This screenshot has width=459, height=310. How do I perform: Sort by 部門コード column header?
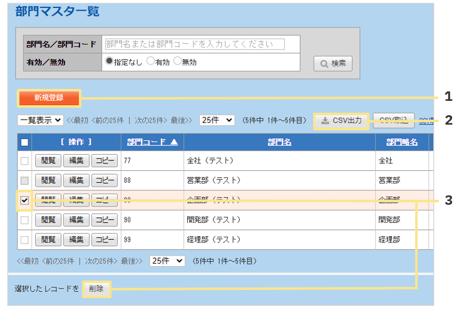152,142
